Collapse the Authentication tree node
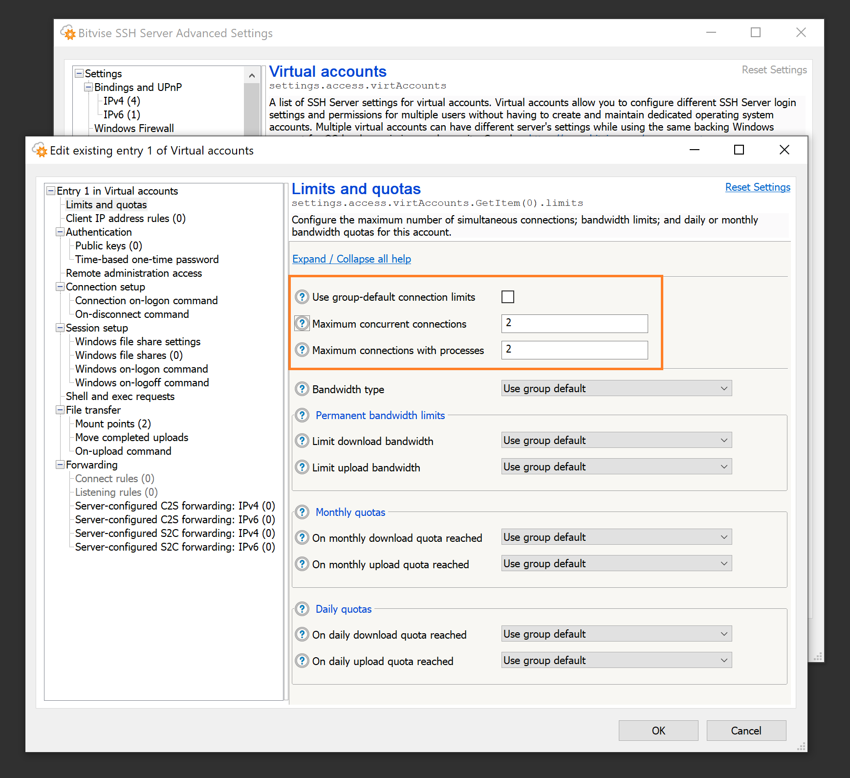This screenshot has height=778, width=850. point(60,232)
